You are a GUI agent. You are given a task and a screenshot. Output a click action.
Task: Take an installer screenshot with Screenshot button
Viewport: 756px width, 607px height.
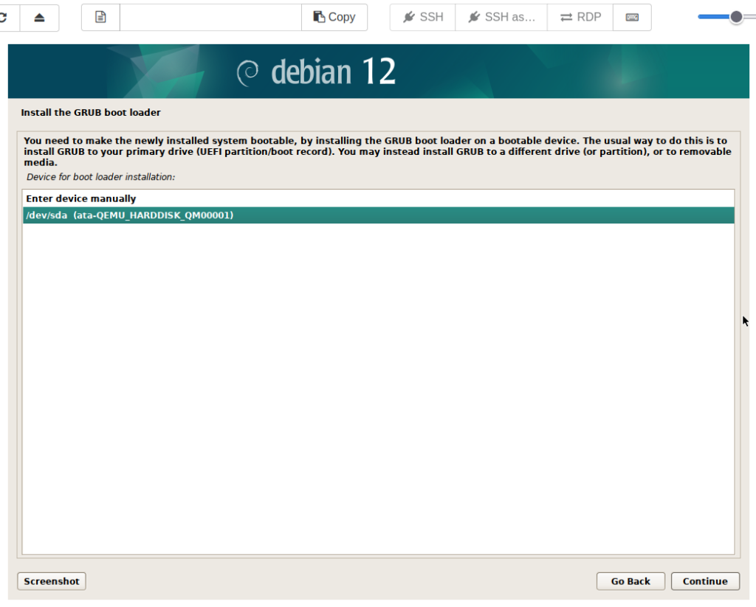pos(52,581)
